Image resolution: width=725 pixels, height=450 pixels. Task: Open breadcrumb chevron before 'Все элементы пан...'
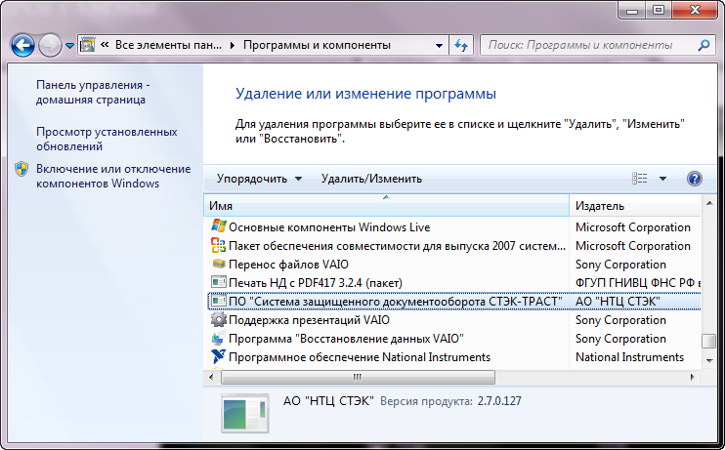pos(105,45)
